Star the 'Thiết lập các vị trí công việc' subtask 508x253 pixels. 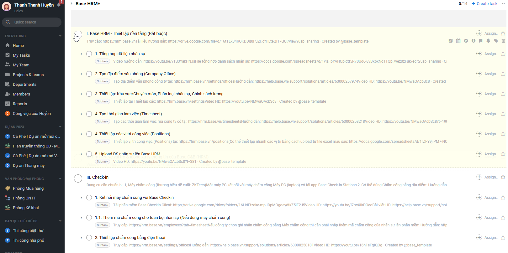coord(503,134)
